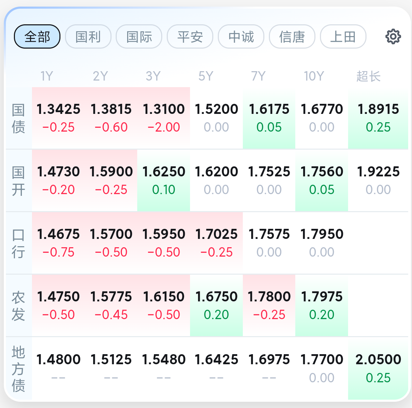Click the 超长 column header
412x408 pixels.
pyautogui.click(x=368, y=76)
